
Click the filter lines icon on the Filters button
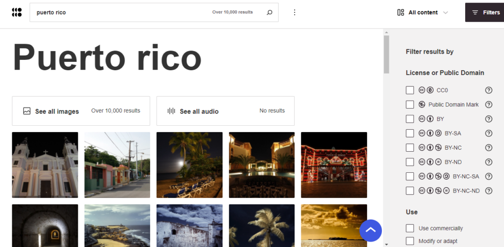tap(475, 12)
